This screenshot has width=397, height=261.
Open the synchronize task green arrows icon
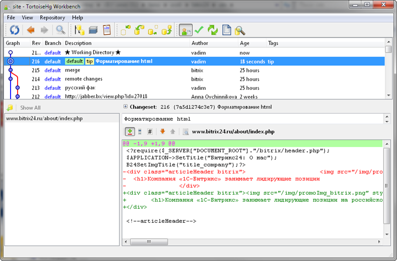(x=213, y=30)
